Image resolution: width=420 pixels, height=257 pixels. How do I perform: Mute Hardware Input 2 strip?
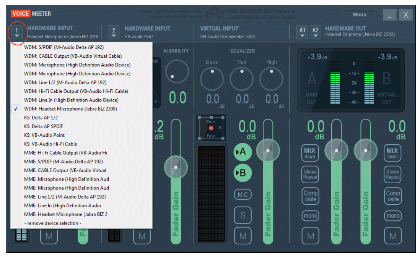coord(142,236)
